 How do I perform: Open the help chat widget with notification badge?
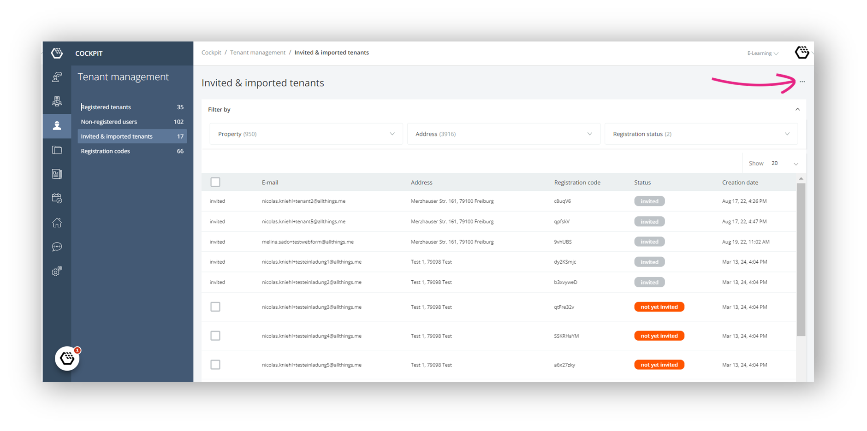pos(67,358)
